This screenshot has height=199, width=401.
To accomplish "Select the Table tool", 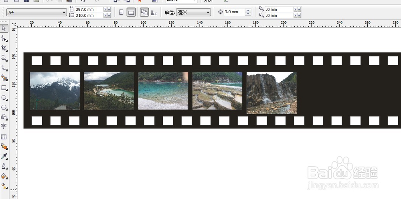I will [4, 137].
